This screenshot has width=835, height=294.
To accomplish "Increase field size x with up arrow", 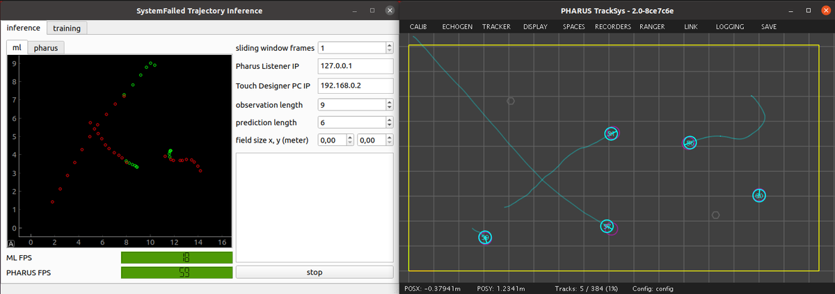I will click(x=350, y=138).
